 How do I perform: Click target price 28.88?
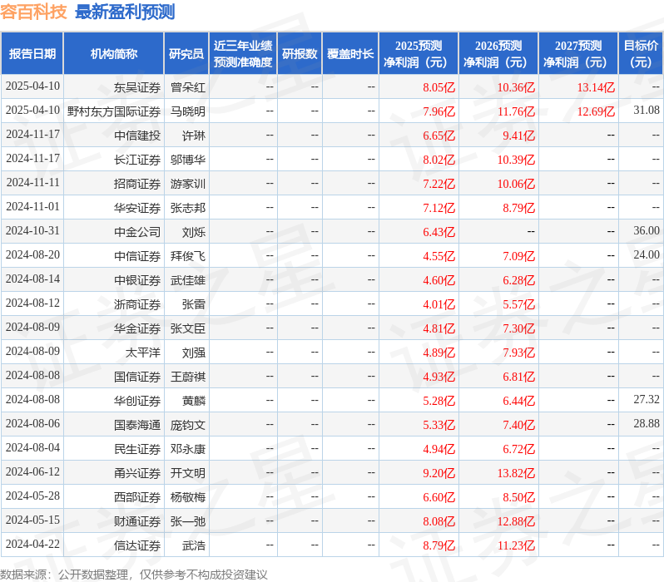[647, 424]
